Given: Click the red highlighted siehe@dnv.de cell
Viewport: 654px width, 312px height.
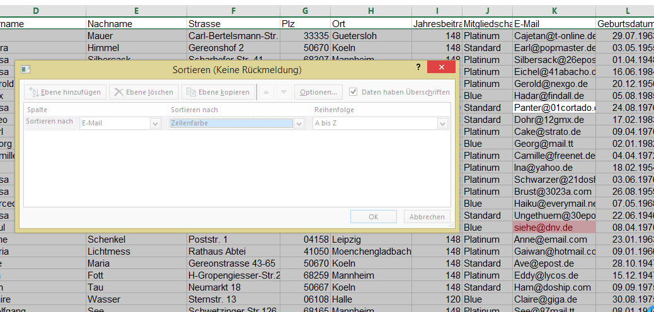Looking at the screenshot, I should (x=553, y=227).
